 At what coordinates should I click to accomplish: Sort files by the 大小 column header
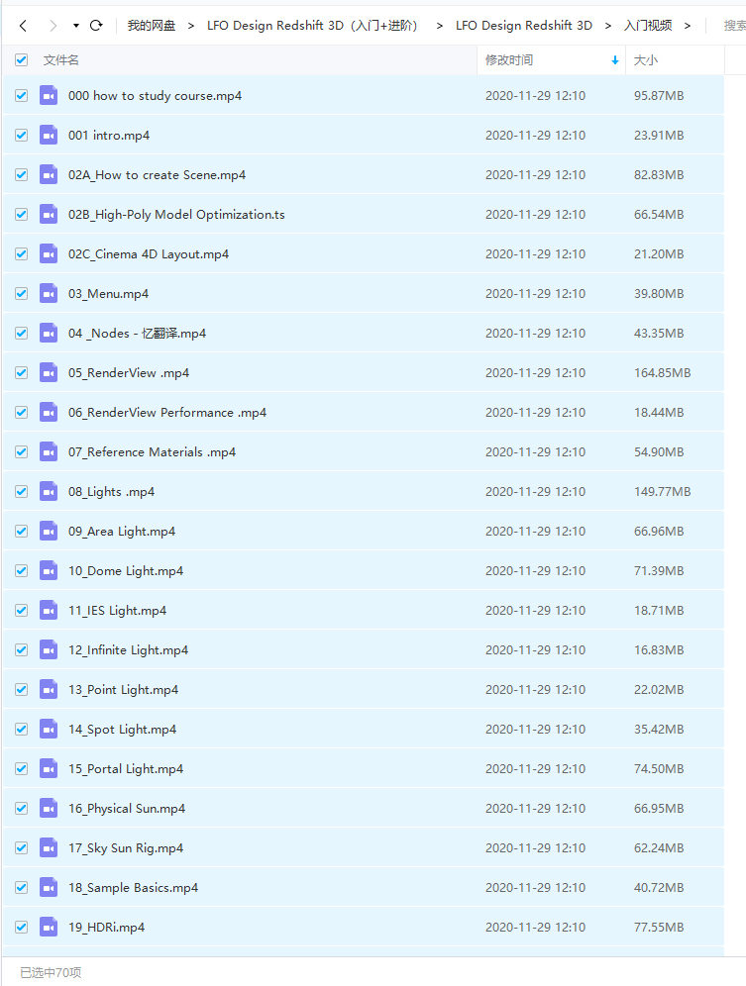[645, 60]
